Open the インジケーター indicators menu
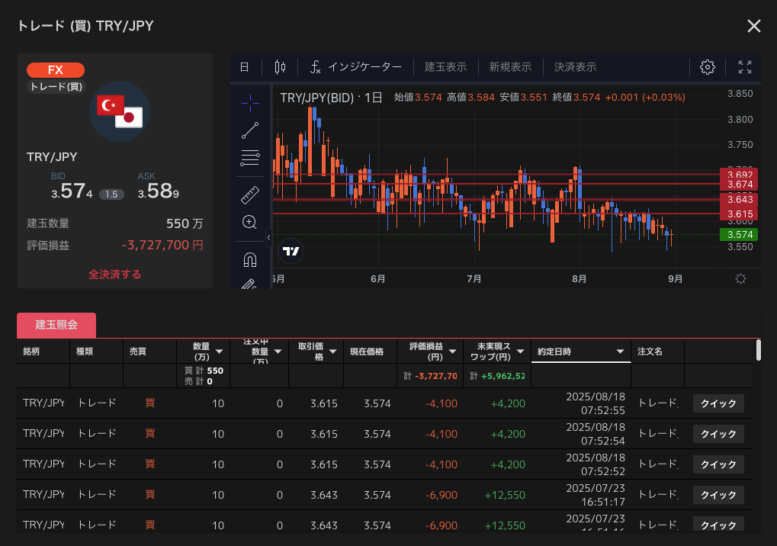The image size is (777, 546). (x=355, y=67)
